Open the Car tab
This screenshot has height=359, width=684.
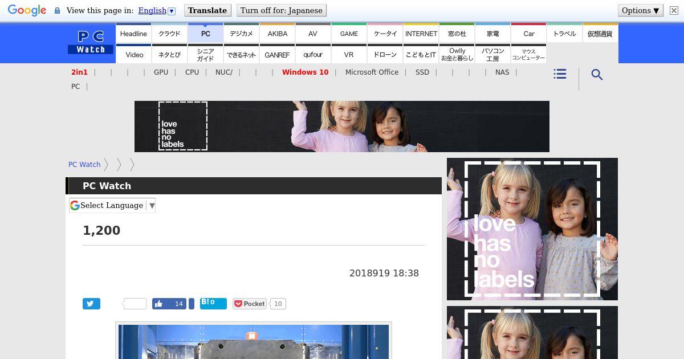[x=528, y=34]
